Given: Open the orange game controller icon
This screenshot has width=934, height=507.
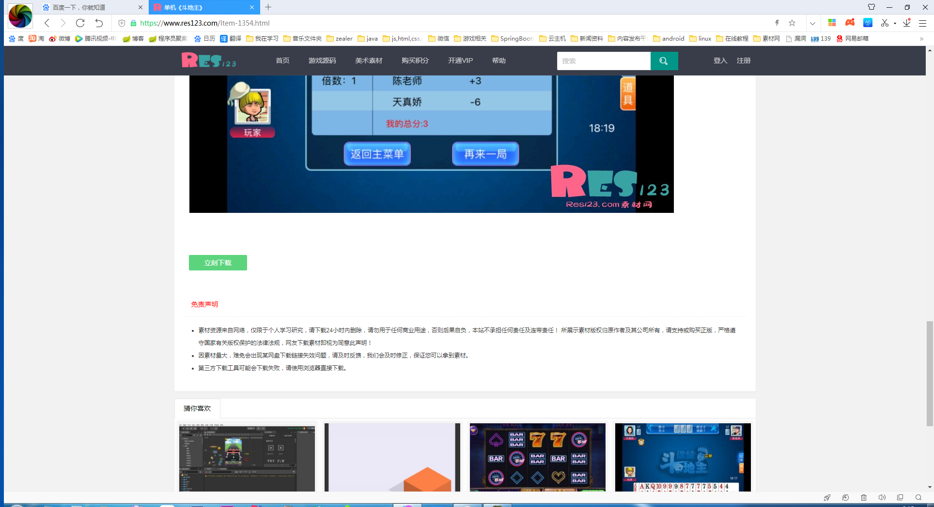Looking at the screenshot, I should pyautogui.click(x=850, y=23).
